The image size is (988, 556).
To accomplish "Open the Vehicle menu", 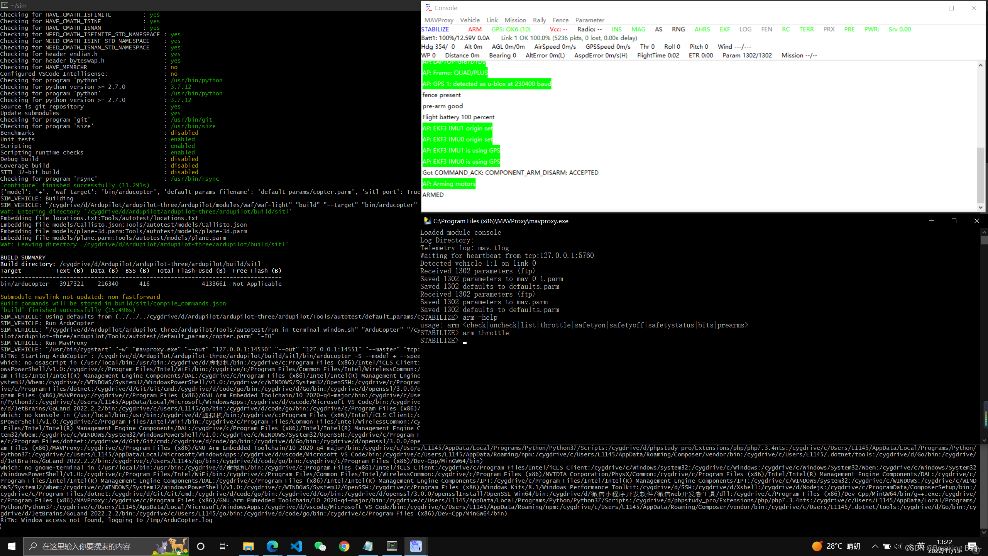I will (x=470, y=20).
